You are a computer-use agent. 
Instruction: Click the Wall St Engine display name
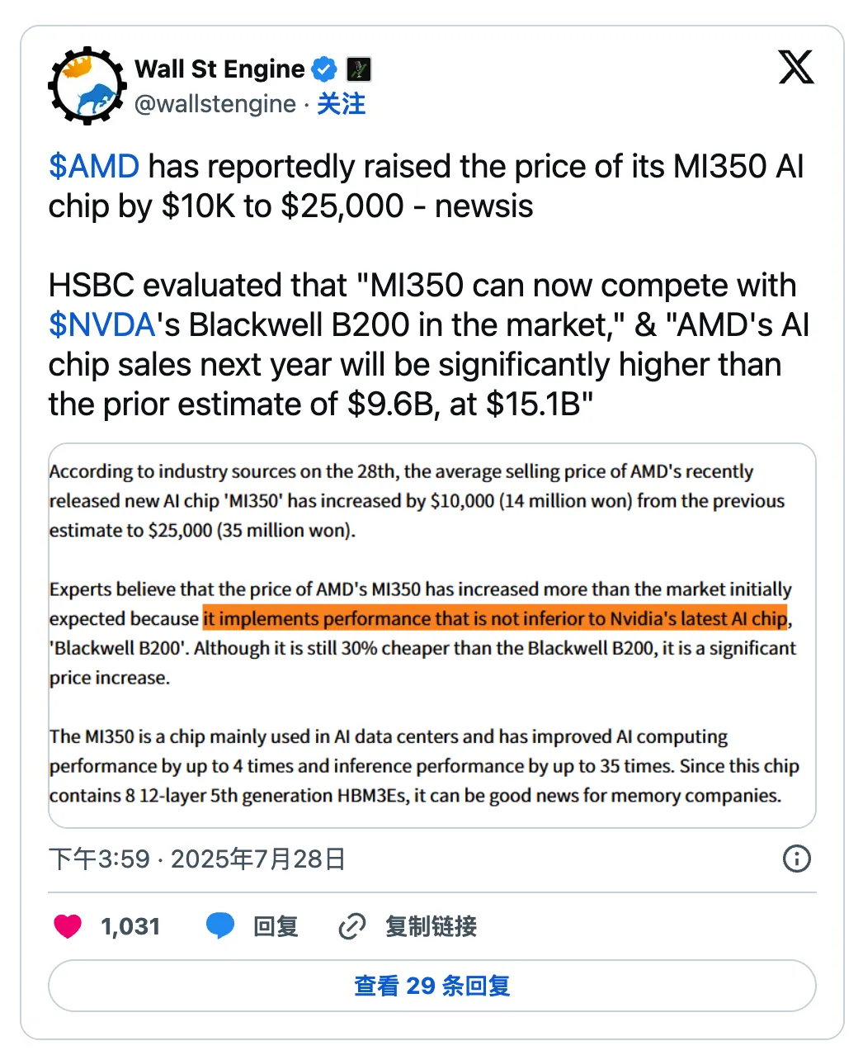coord(219,69)
